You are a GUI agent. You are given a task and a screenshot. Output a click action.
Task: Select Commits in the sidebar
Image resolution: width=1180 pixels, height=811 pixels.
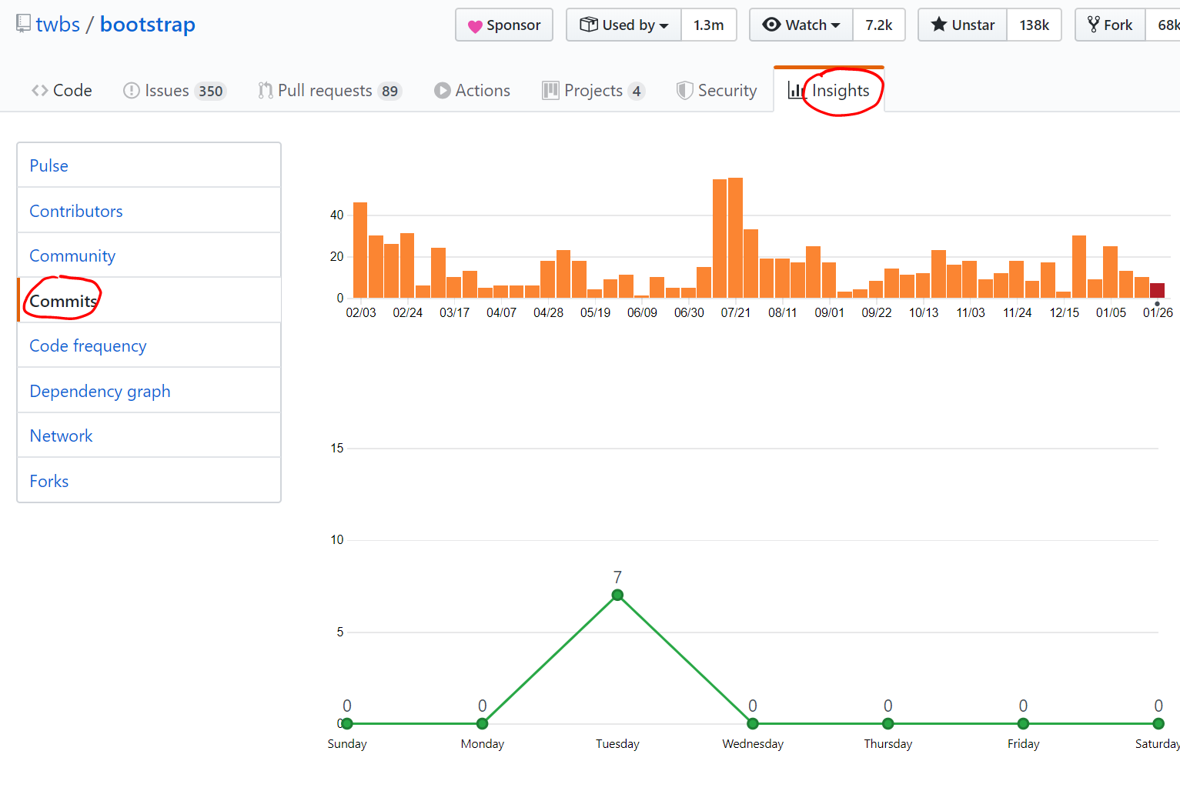tap(149, 301)
